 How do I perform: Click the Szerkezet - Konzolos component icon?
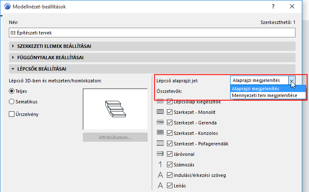pyautogui.click(x=160, y=133)
